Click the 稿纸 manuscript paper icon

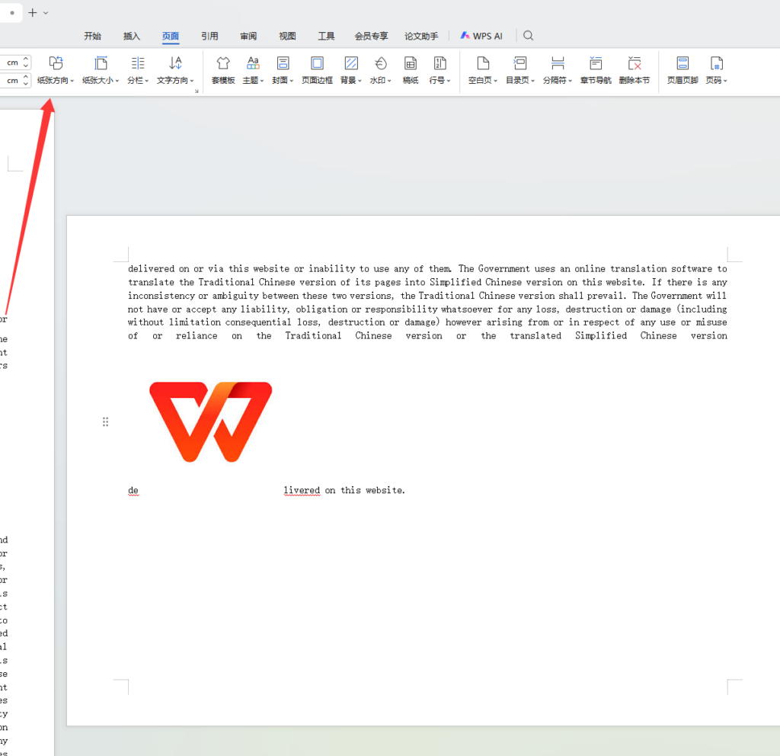tap(411, 64)
